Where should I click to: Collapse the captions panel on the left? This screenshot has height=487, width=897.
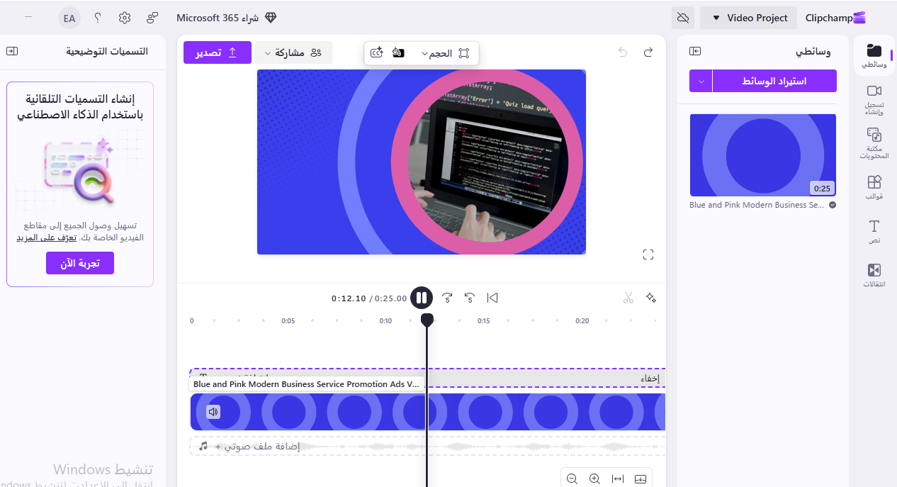(11, 51)
